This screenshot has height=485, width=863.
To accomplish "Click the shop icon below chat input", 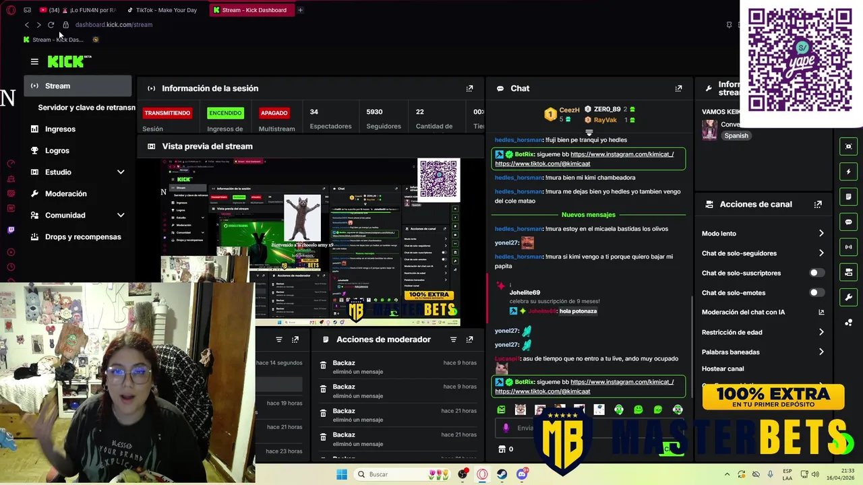I will click(x=502, y=449).
